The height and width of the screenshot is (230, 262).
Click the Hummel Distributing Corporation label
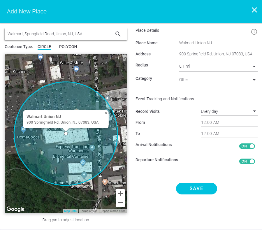(72, 185)
